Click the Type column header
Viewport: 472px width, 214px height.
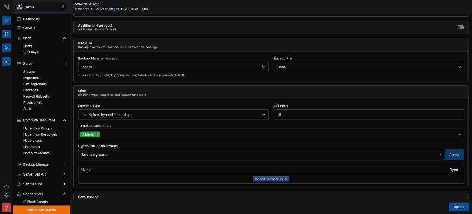coord(454,170)
